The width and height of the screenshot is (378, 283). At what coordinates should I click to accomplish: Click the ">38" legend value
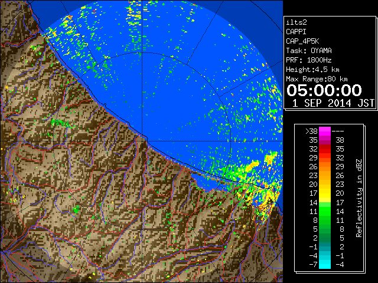pos(311,131)
